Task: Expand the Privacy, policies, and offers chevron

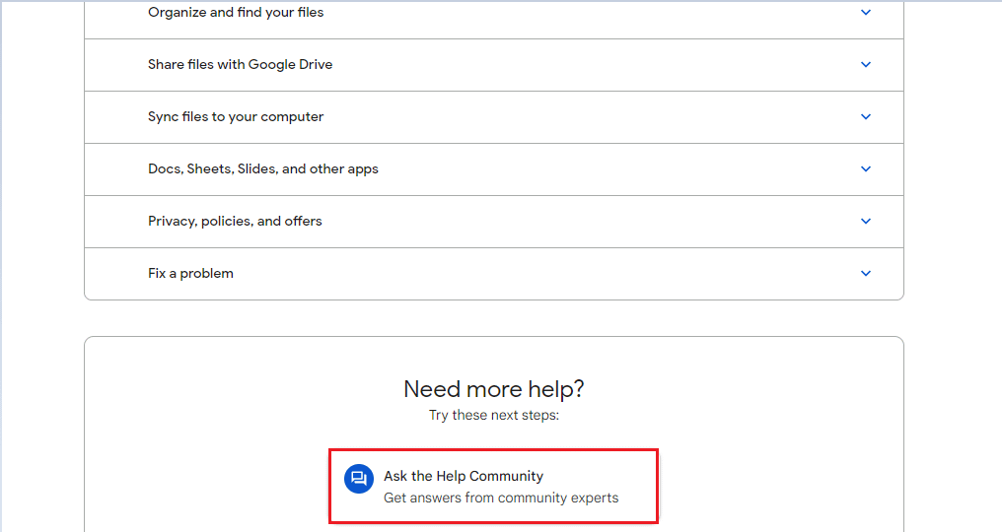Action: 866,221
